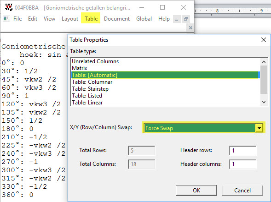Click the table type list scroll-up arrow
This screenshot has width=271, height=202.
pos(264,62)
